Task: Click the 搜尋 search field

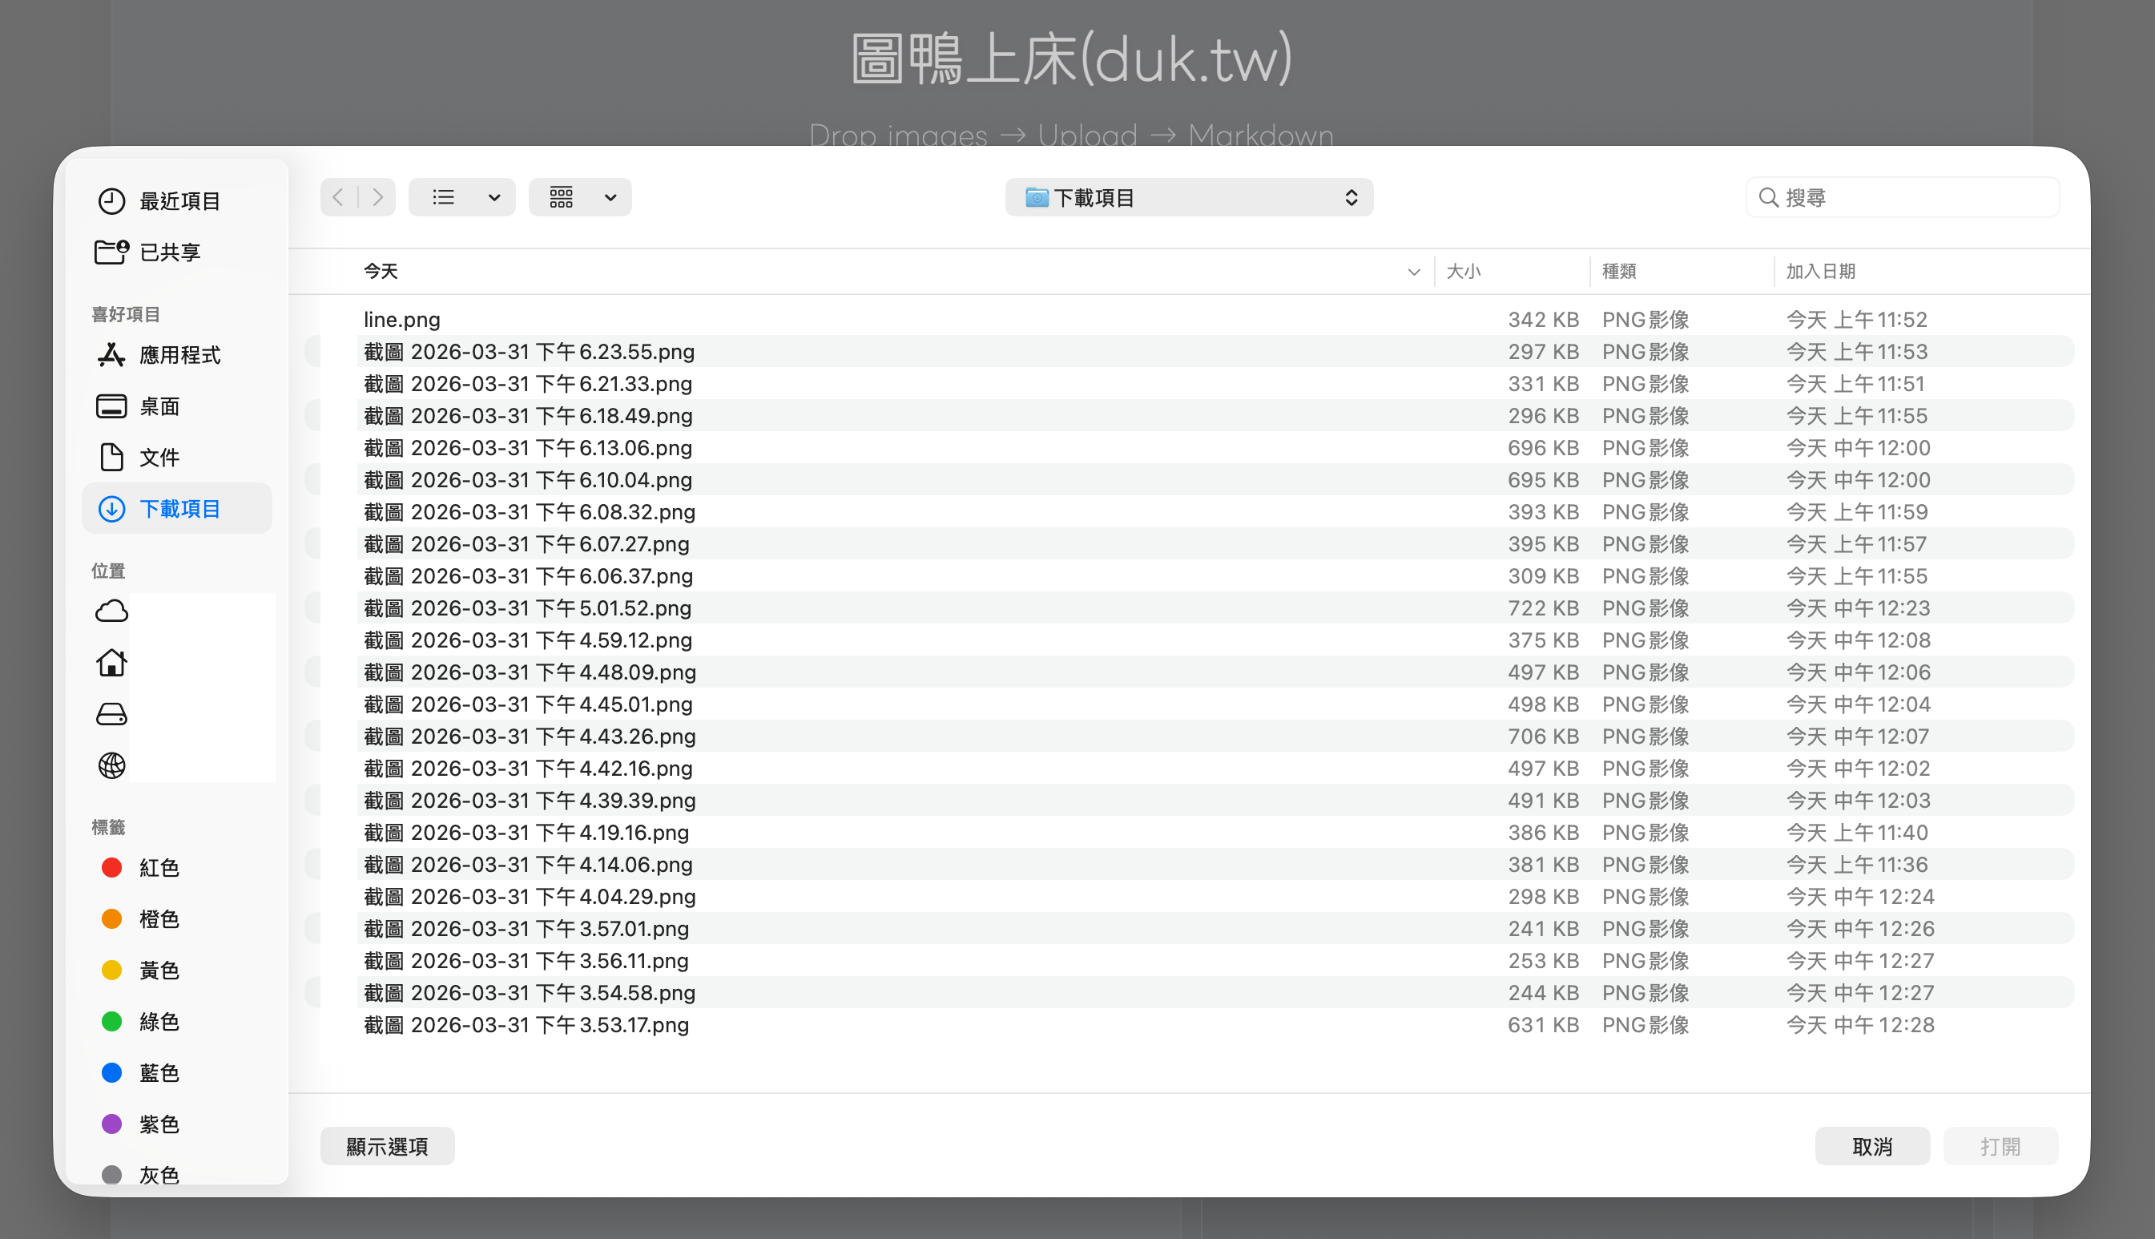Action: 1902,196
